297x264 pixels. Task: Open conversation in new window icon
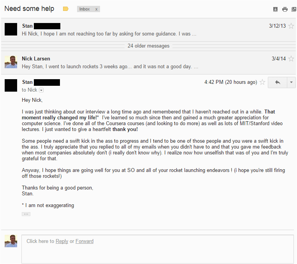[293, 9]
